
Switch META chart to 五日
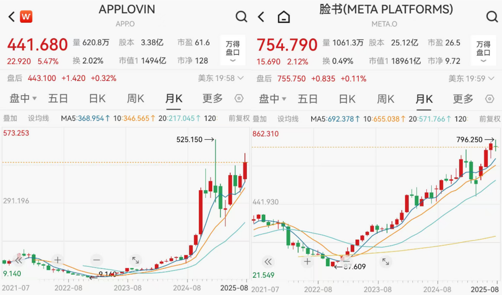[x=308, y=99]
